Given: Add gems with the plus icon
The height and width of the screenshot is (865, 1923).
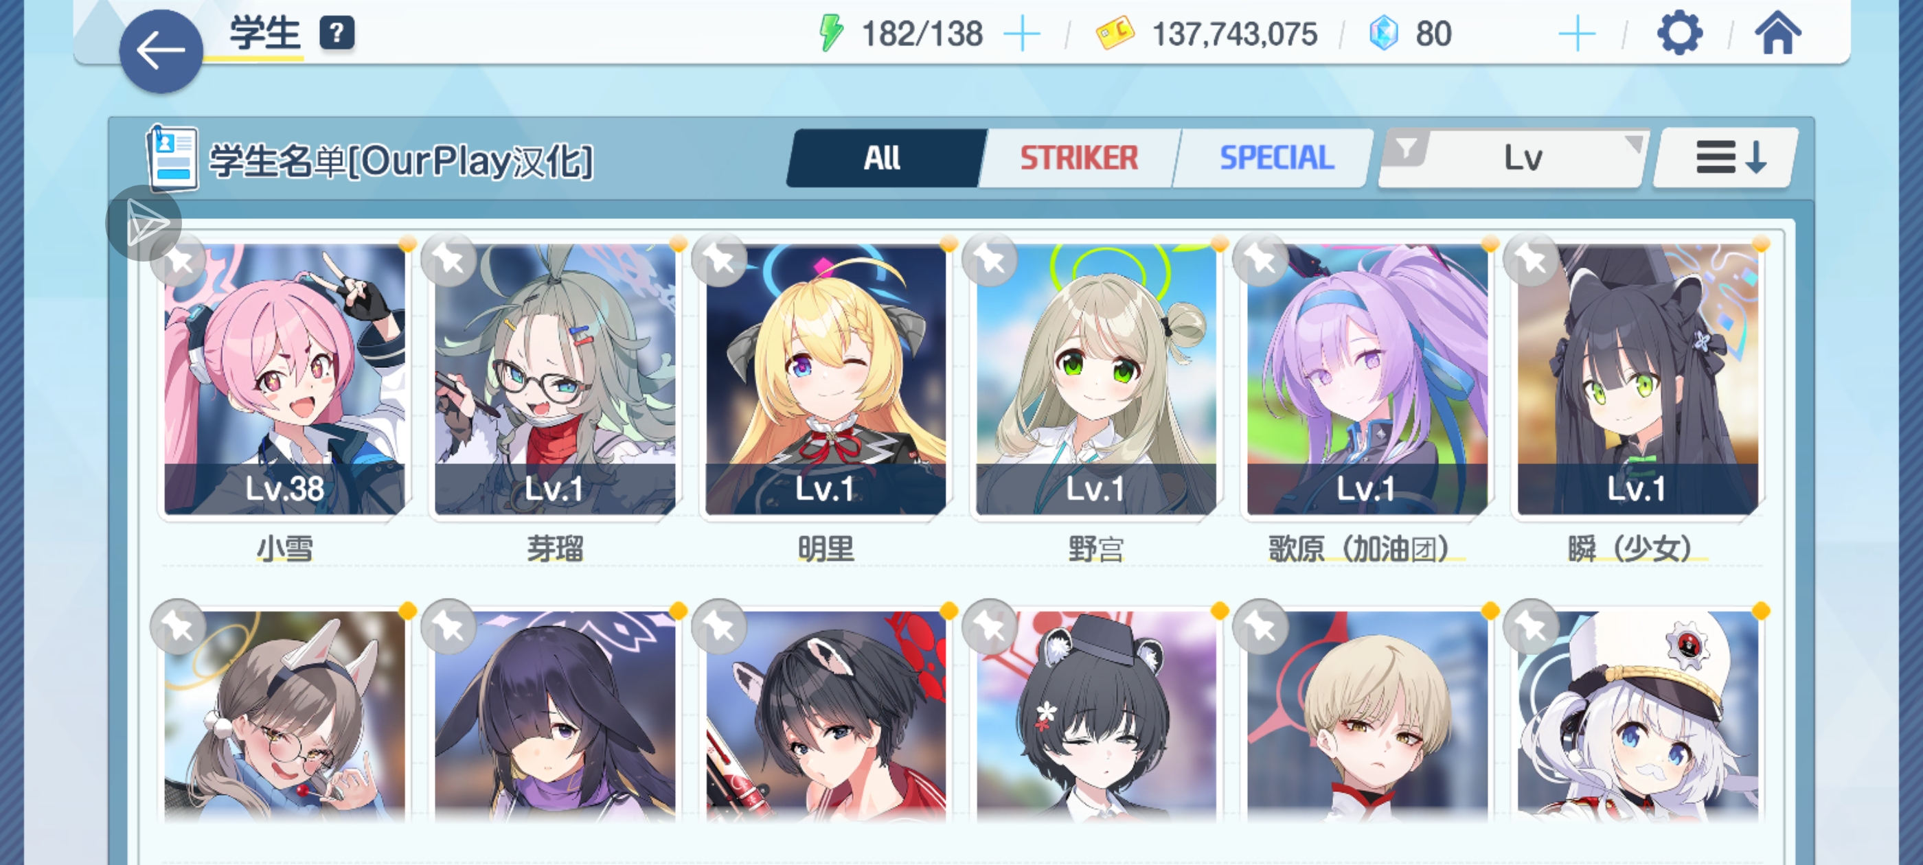Looking at the screenshot, I should click(1577, 34).
